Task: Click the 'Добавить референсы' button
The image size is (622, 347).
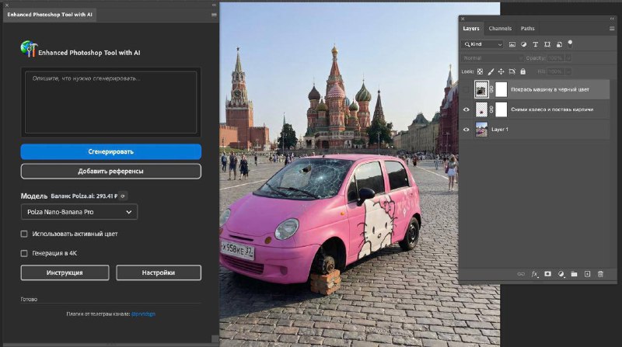Action: [110, 171]
